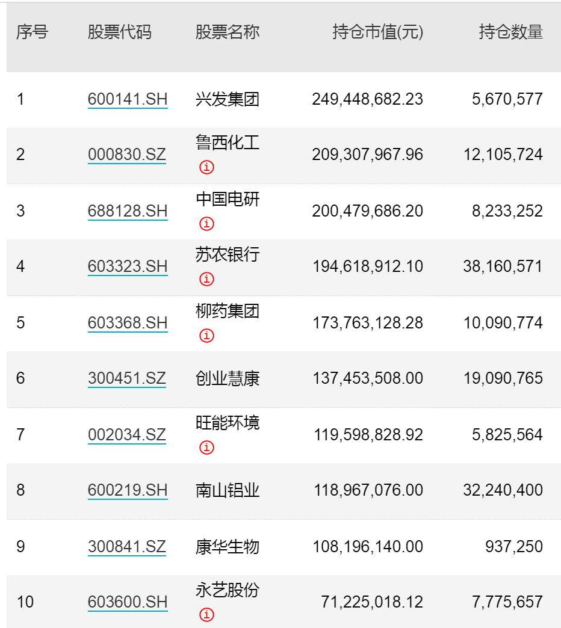Image resolution: width=561 pixels, height=628 pixels.
Task: Open stock code link 002034.SZ
Action: [126, 435]
